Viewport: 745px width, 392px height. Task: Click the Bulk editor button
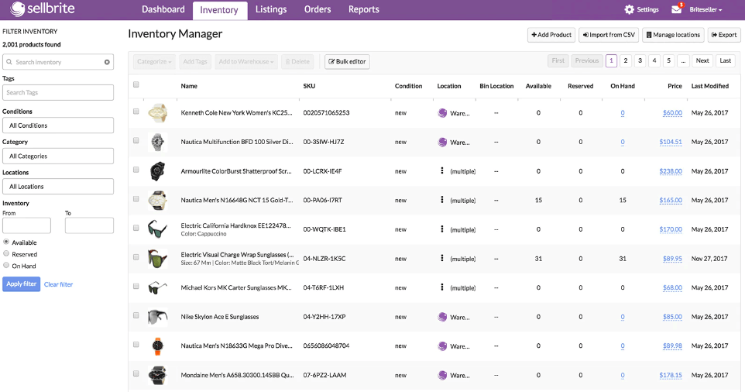click(x=347, y=61)
